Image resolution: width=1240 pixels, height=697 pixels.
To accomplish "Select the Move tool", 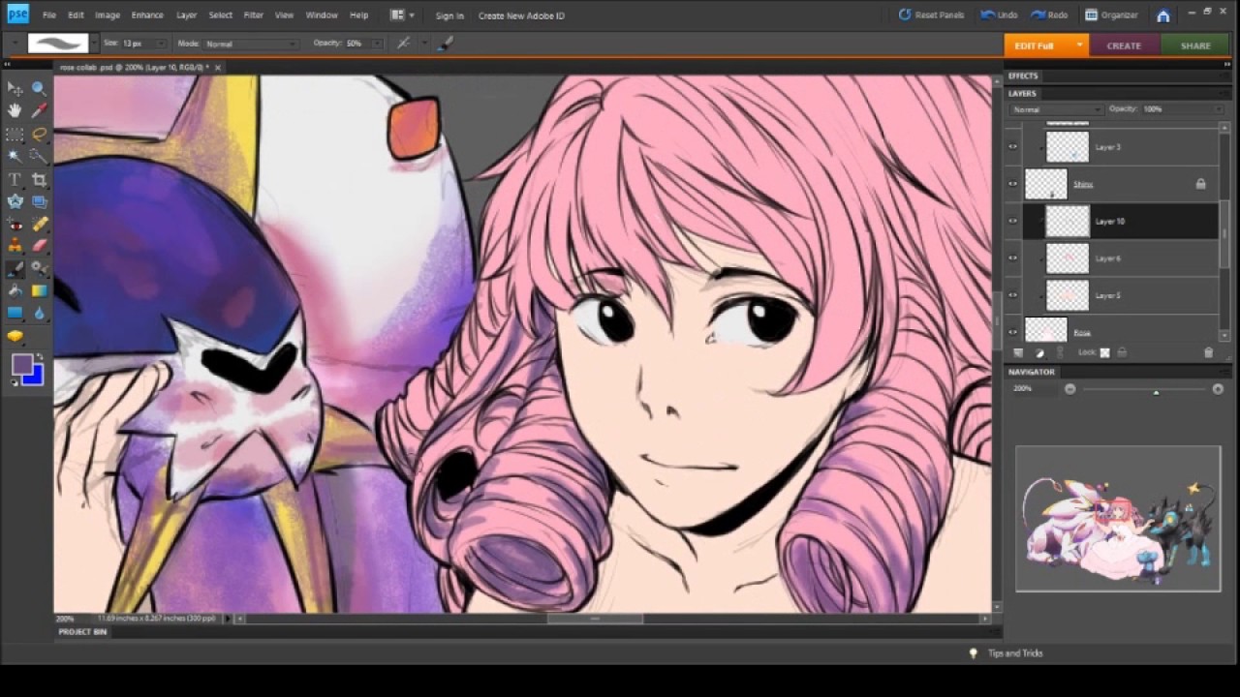I will pyautogui.click(x=15, y=88).
